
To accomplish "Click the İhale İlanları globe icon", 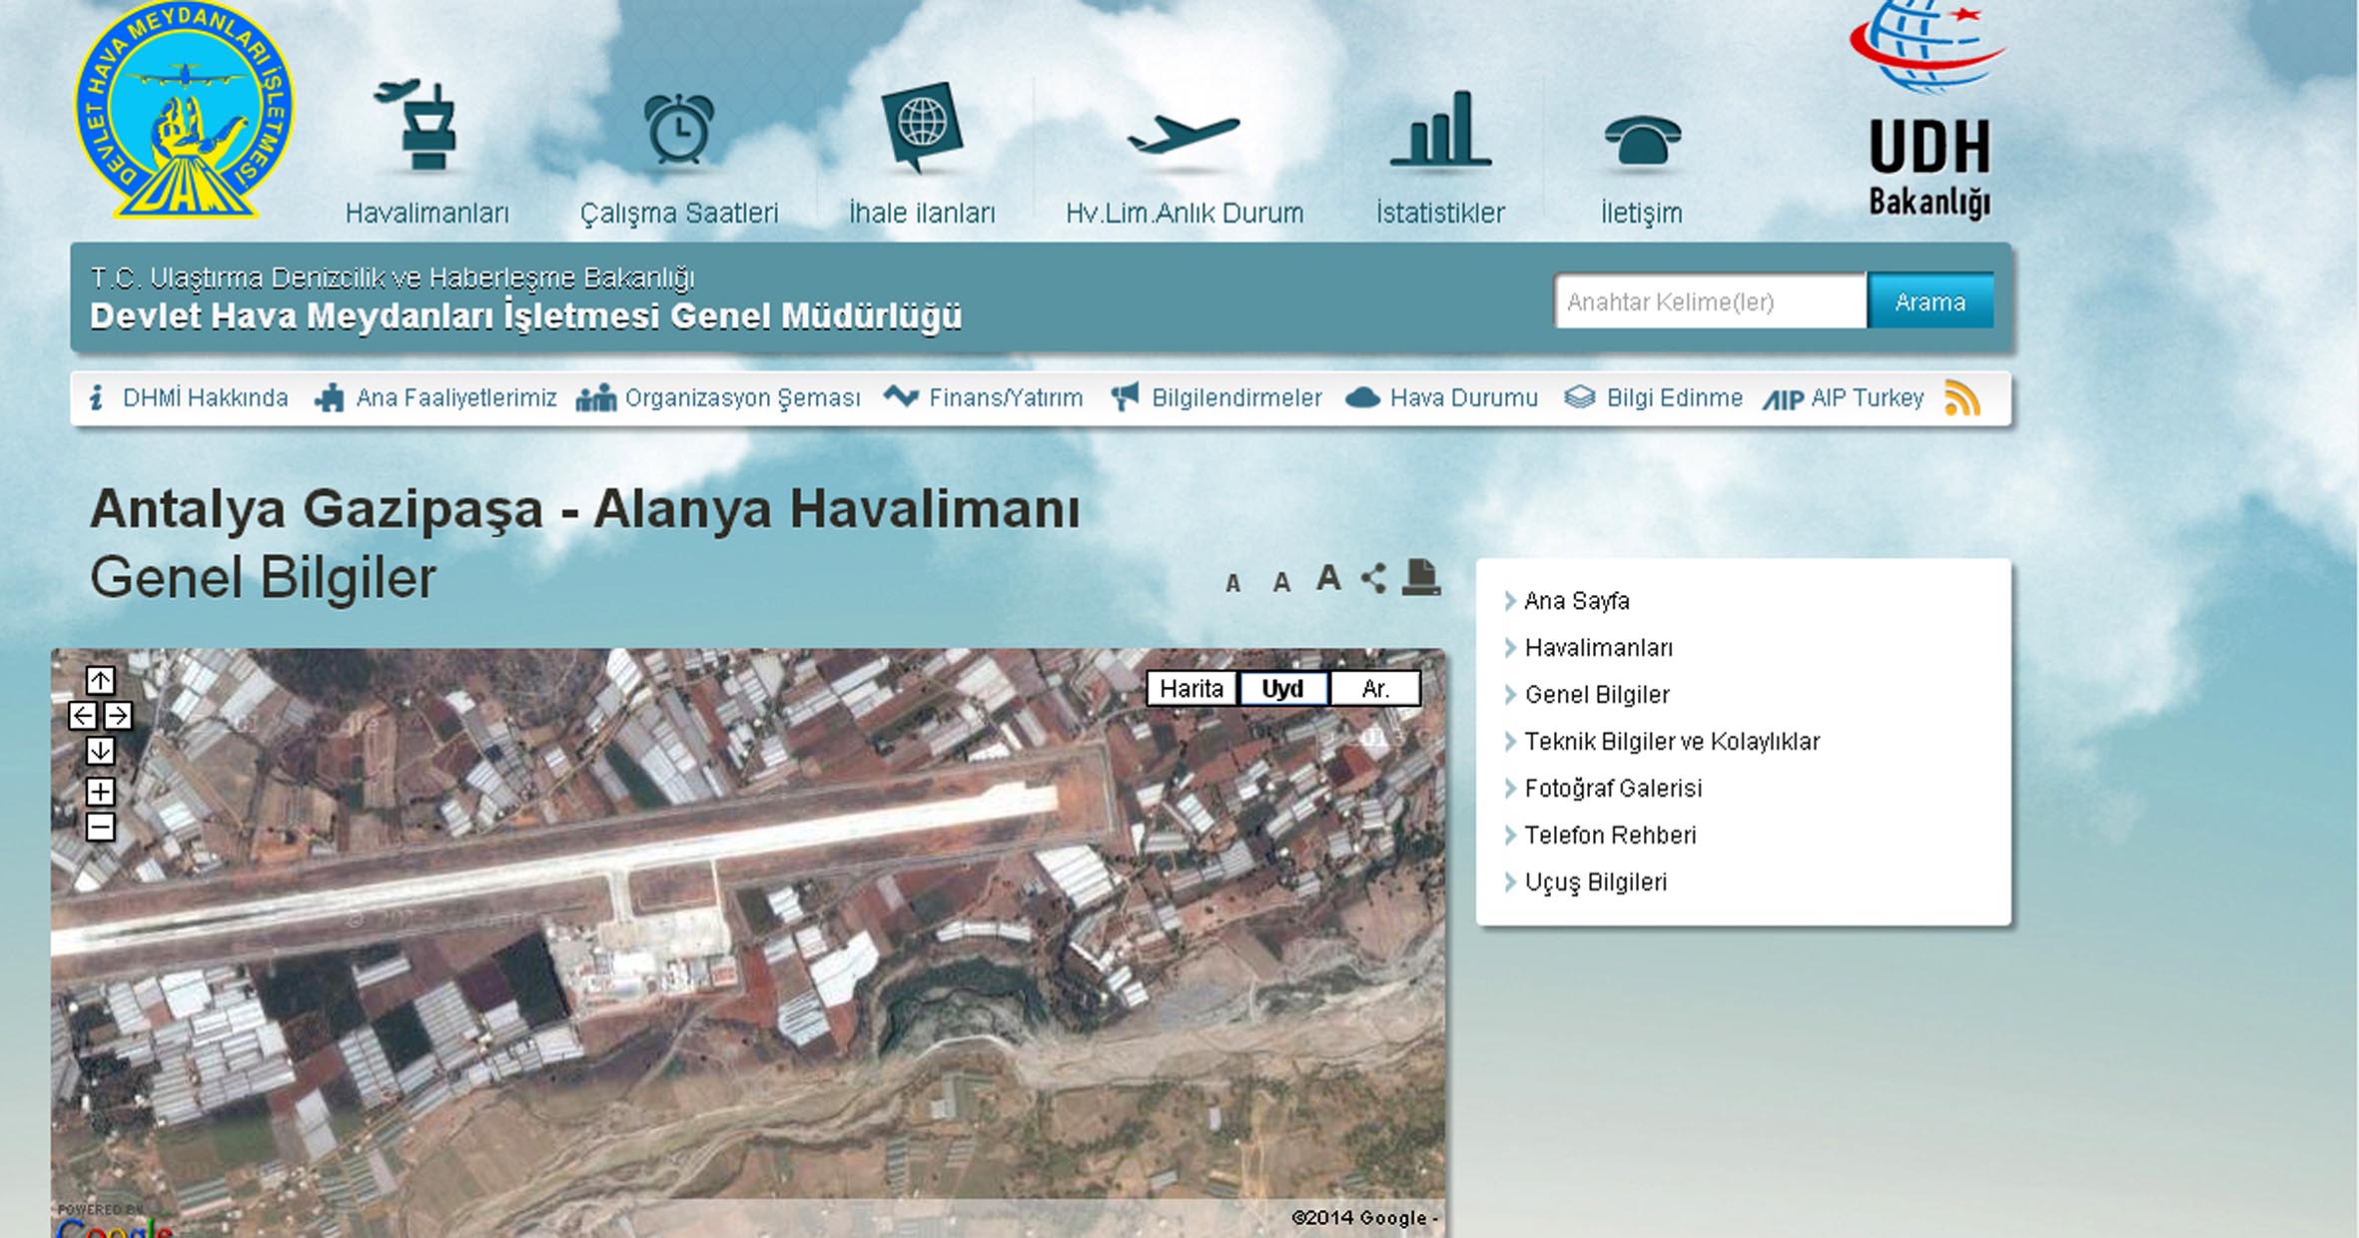I will tap(921, 126).
